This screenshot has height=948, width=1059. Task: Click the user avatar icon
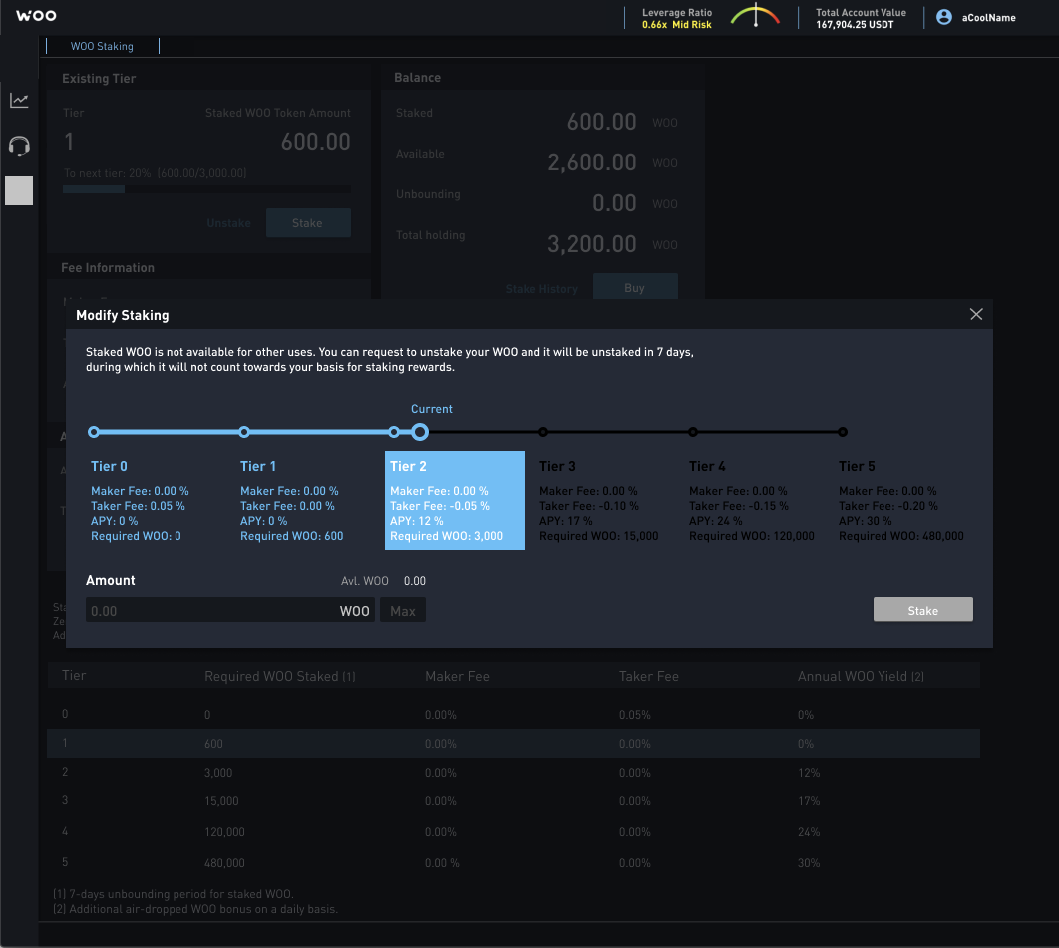[943, 17]
